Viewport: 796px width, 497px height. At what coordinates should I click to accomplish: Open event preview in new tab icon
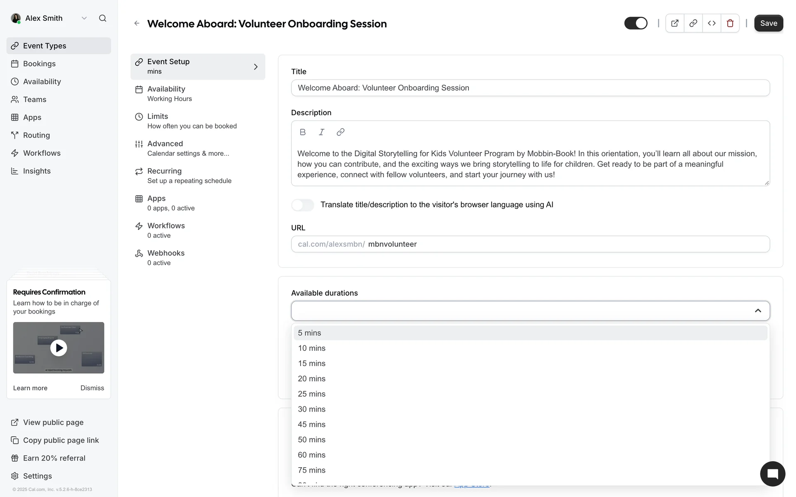(675, 24)
